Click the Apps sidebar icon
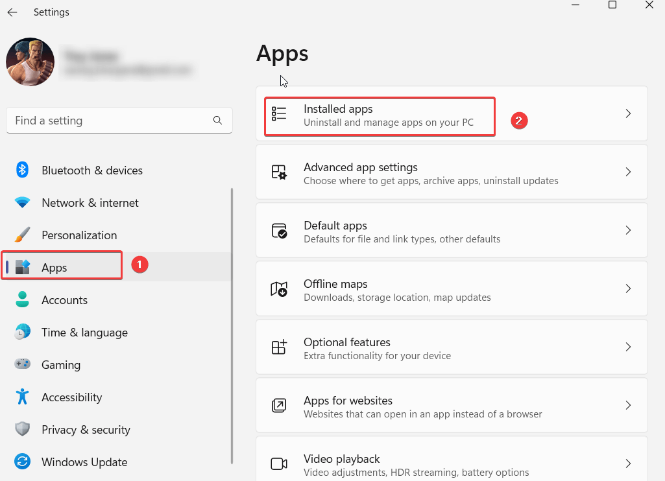This screenshot has width=665, height=481. coord(23,267)
